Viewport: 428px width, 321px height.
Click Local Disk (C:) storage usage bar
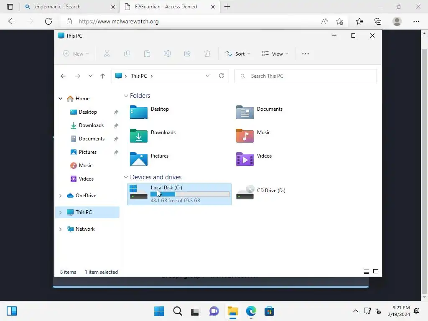(x=190, y=194)
